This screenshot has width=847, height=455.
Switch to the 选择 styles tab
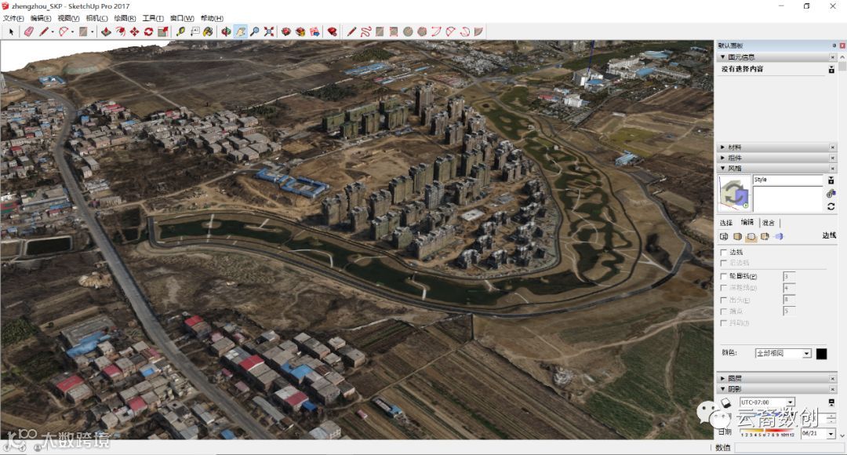pos(726,223)
